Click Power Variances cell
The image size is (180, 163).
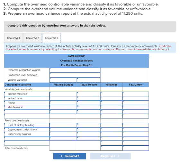pyautogui.click(x=112, y=103)
